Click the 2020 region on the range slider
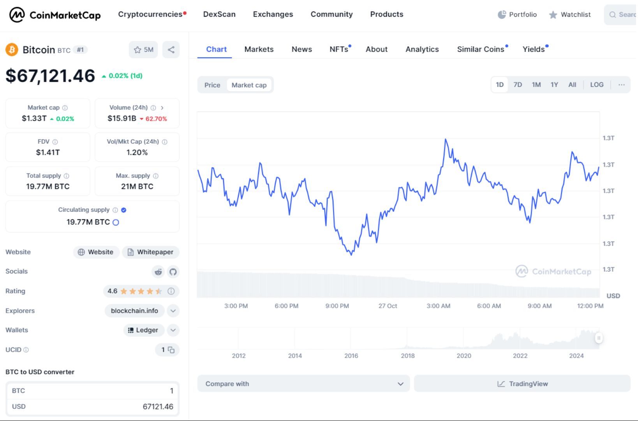The image size is (638, 421). pos(464,339)
